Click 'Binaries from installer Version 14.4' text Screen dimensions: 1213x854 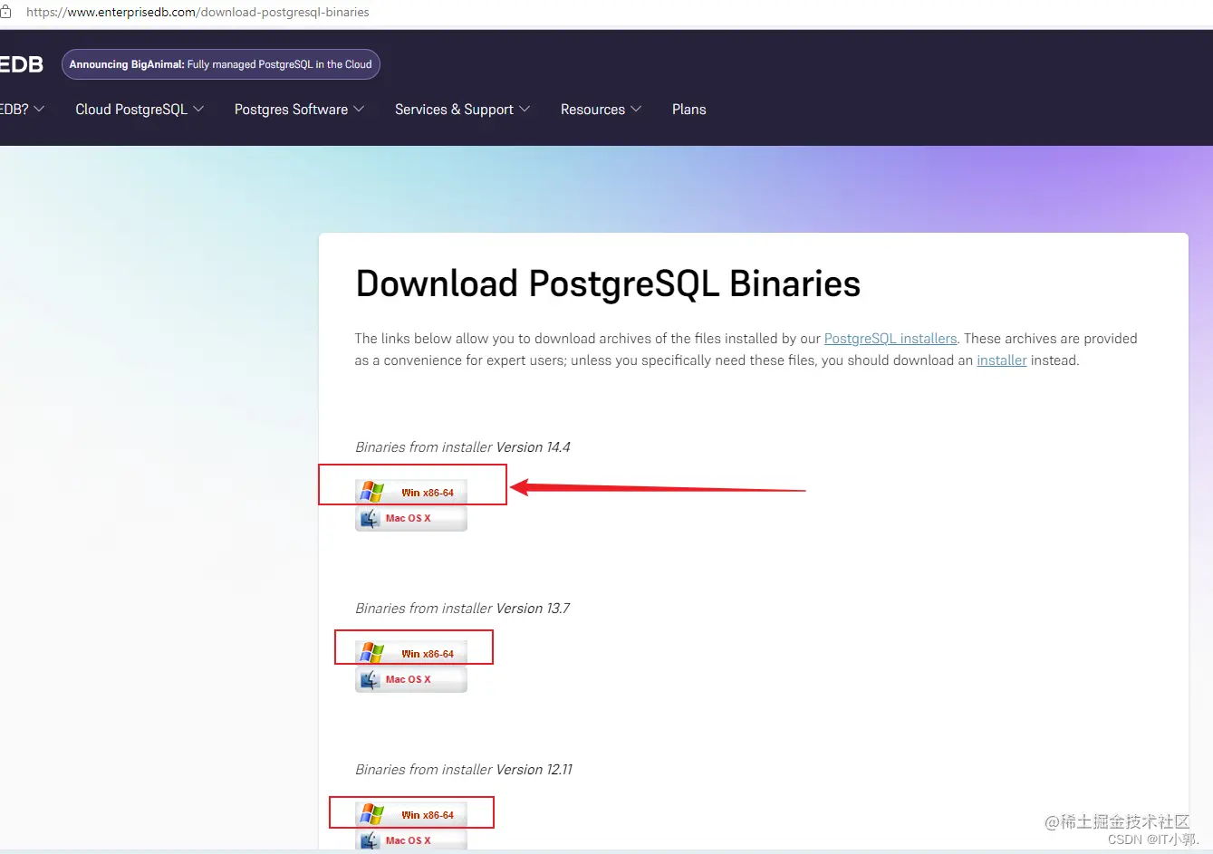click(463, 447)
